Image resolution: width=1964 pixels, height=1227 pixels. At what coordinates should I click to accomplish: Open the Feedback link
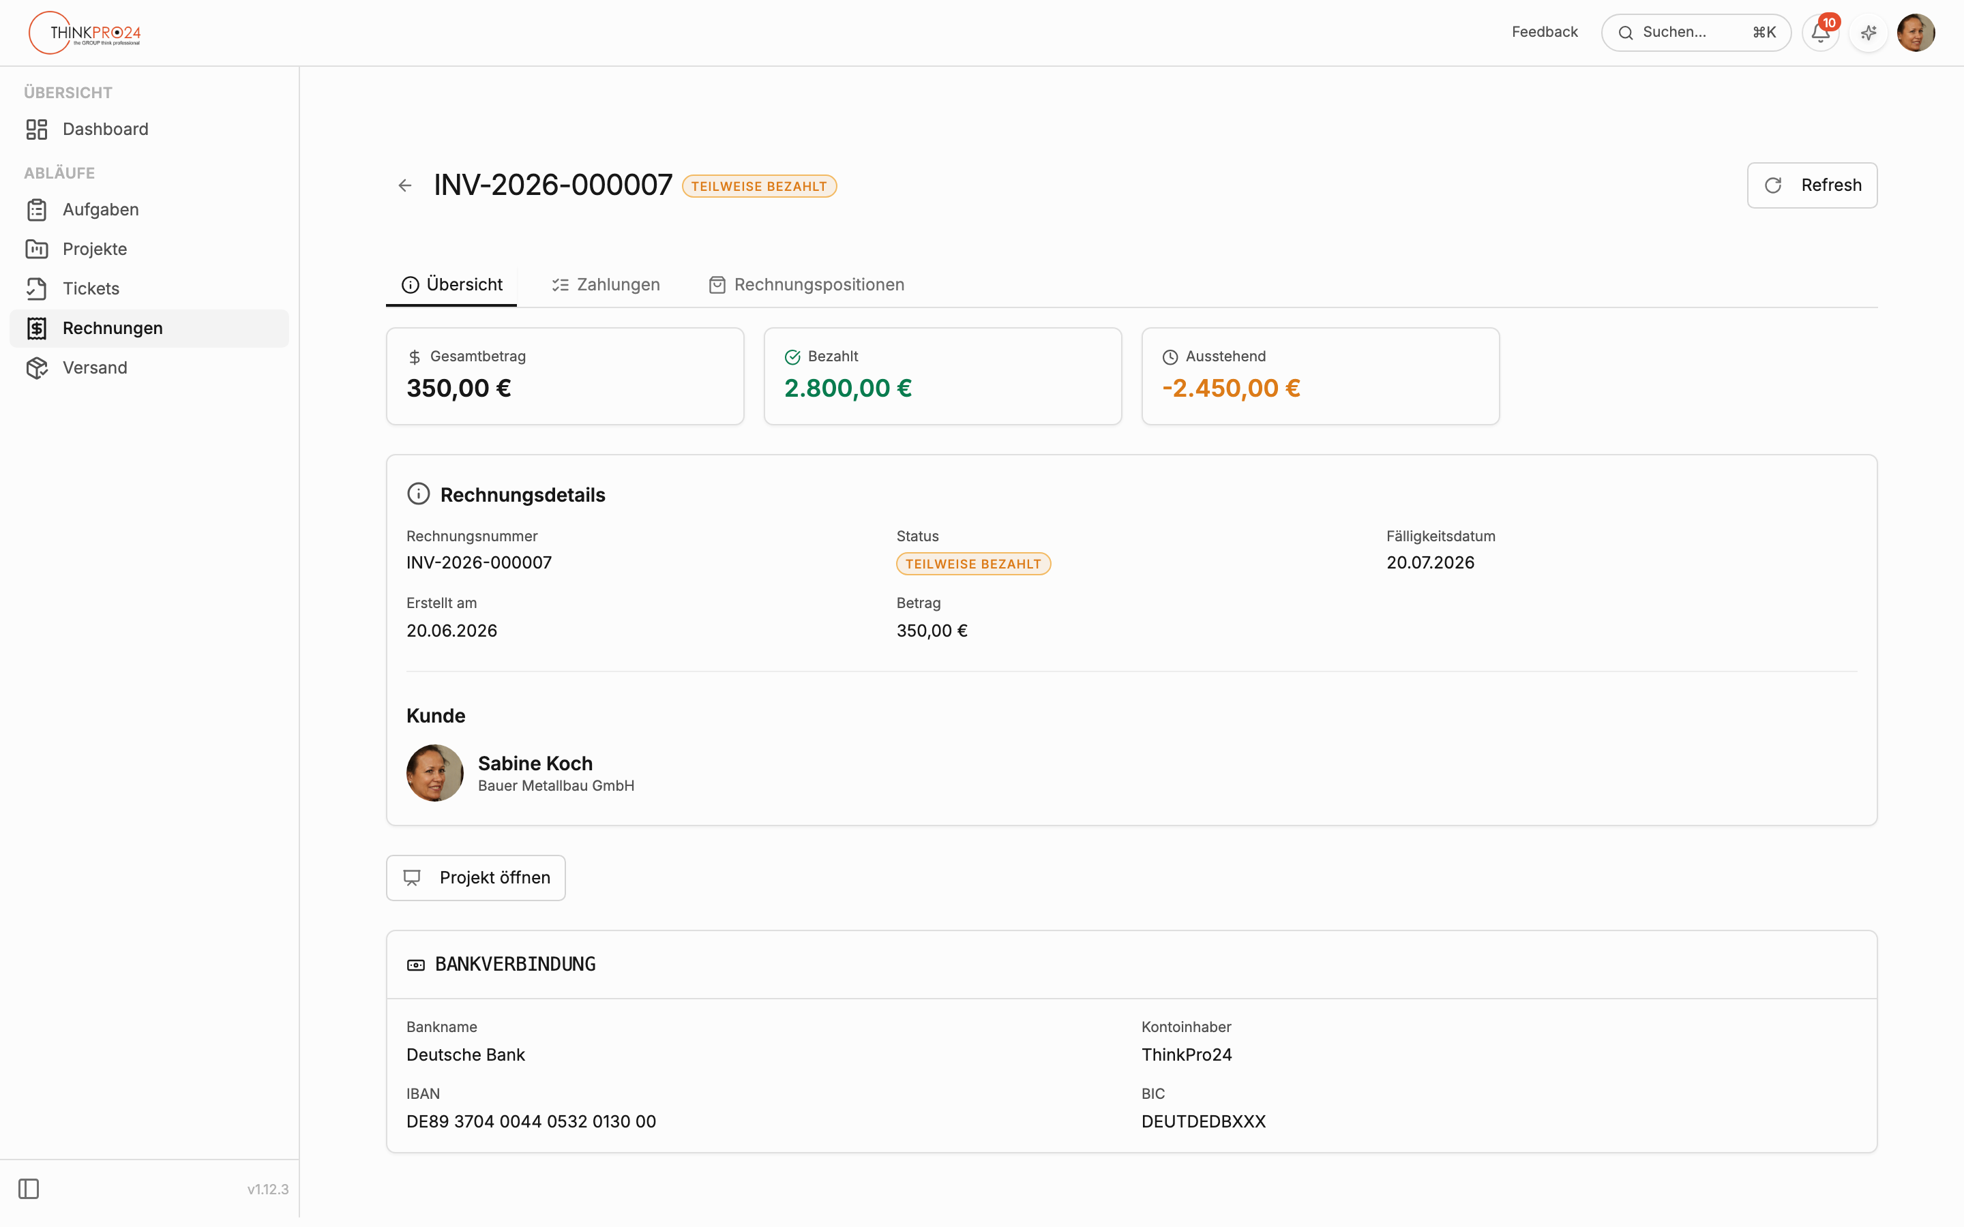pyautogui.click(x=1545, y=33)
